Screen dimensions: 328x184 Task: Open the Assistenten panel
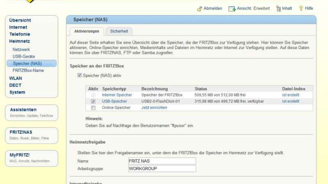(32, 112)
